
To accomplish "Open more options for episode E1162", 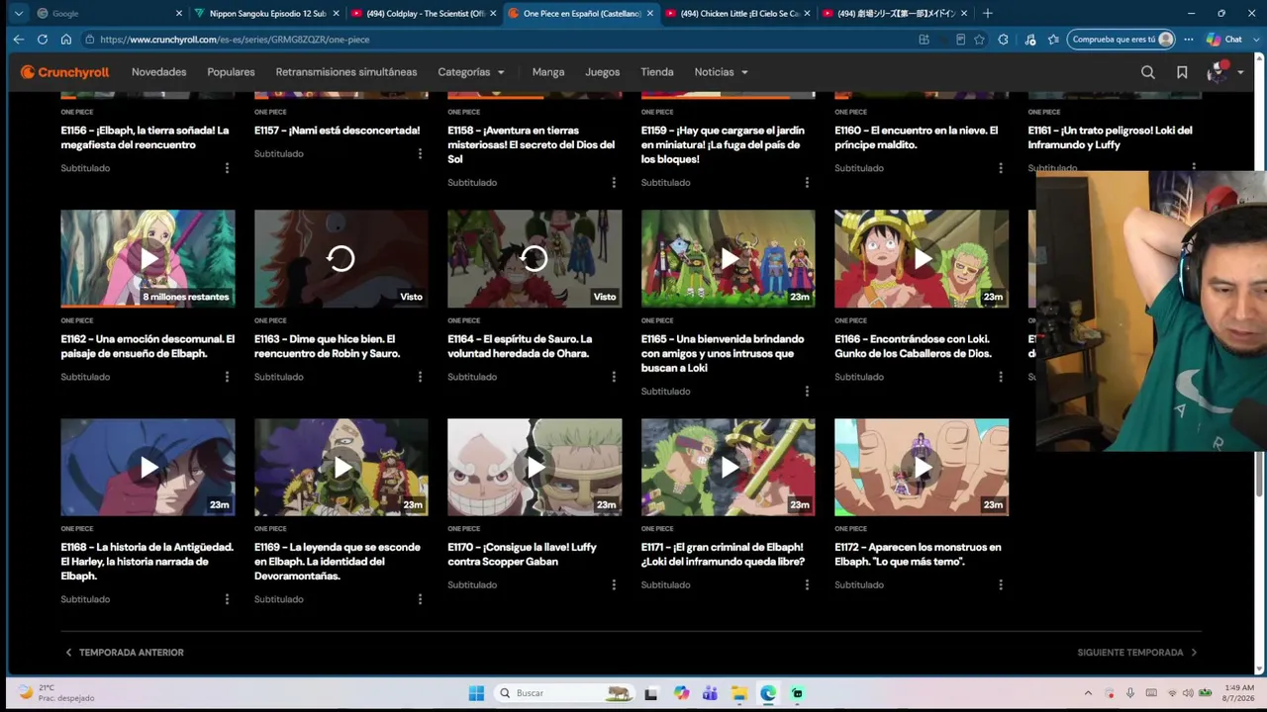I will [227, 377].
